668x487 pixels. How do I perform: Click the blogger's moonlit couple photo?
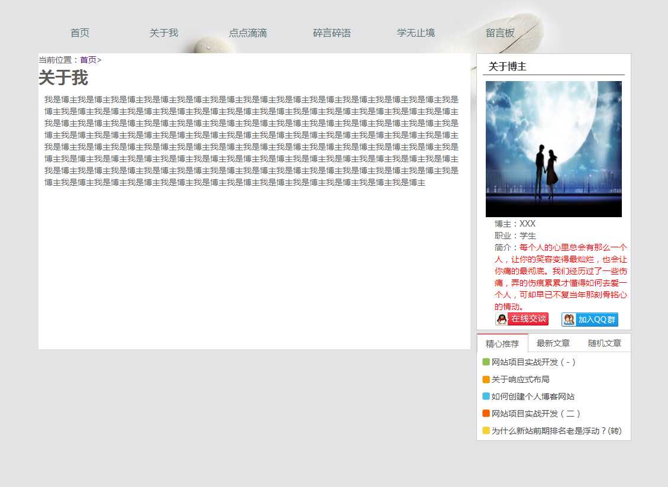coord(553,149)
